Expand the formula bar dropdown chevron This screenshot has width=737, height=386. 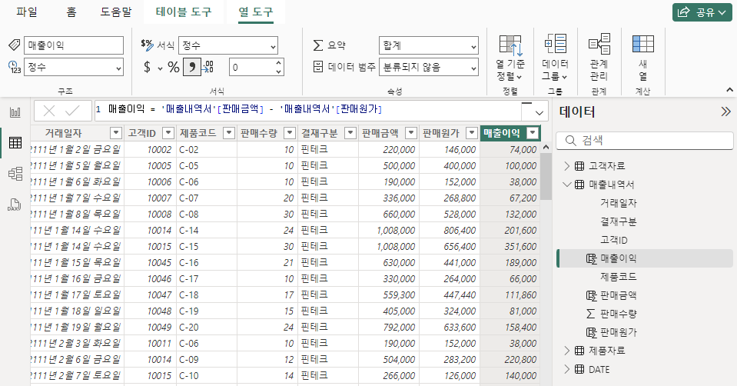click(539, 113)
